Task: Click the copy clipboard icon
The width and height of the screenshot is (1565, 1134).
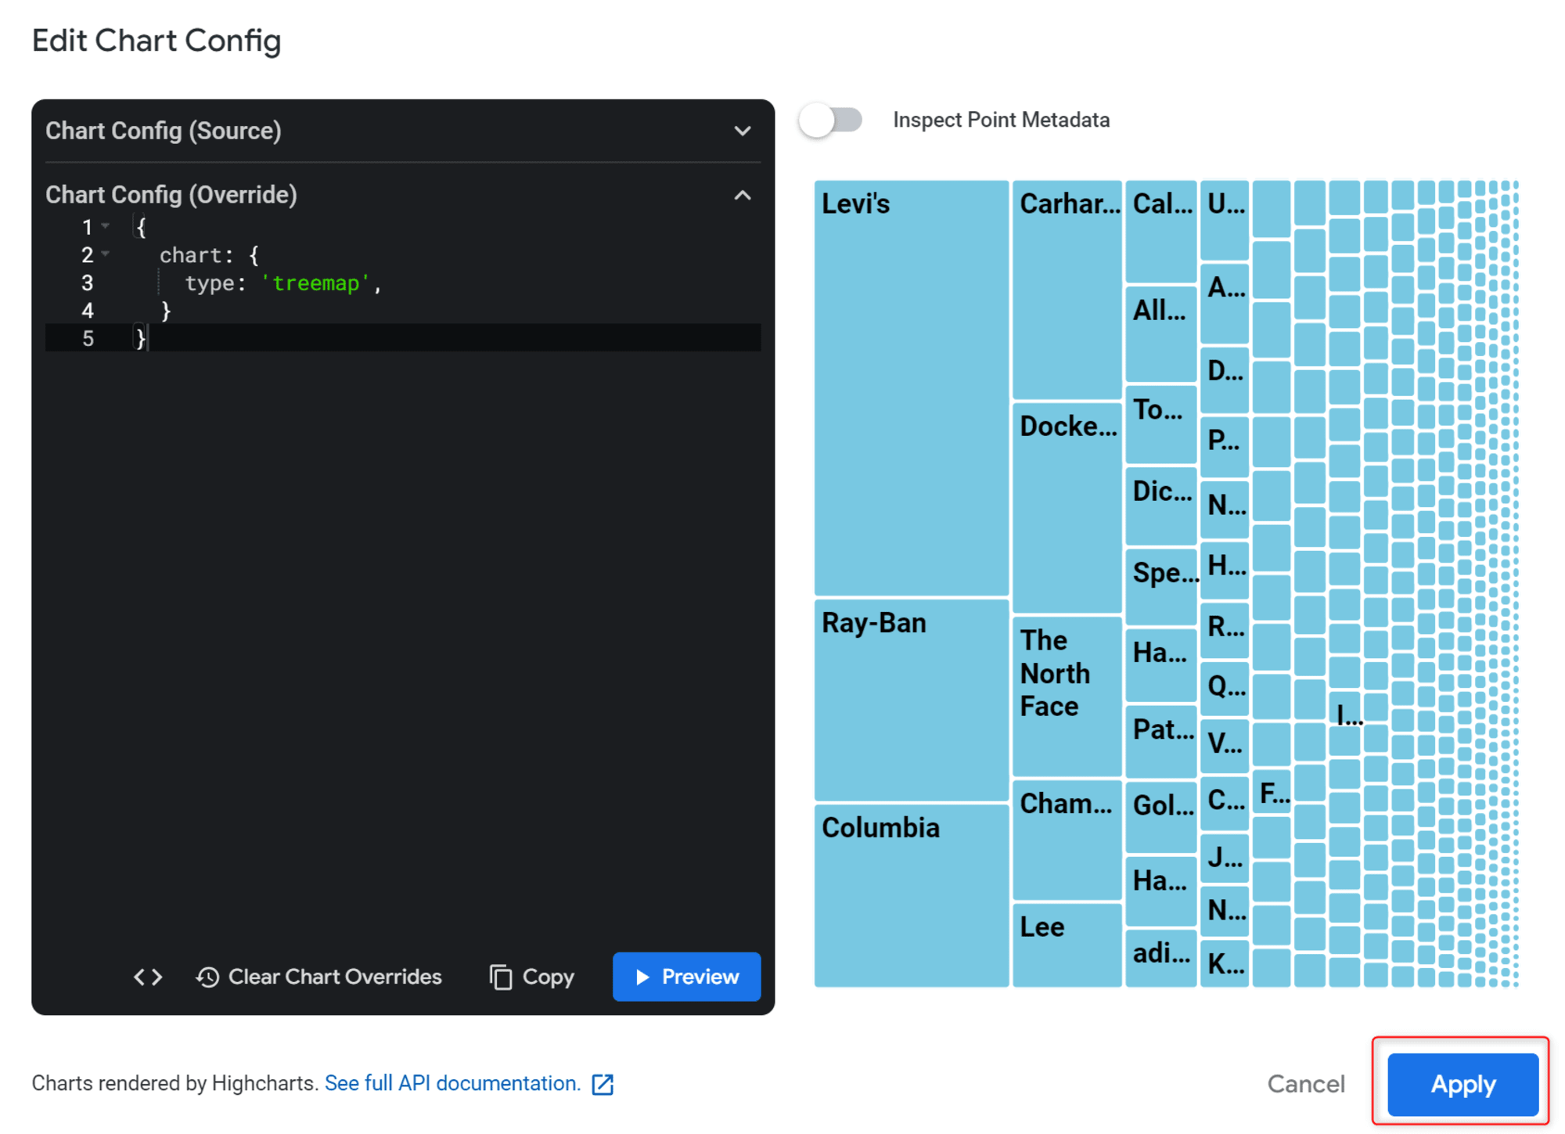Action: 501,977
